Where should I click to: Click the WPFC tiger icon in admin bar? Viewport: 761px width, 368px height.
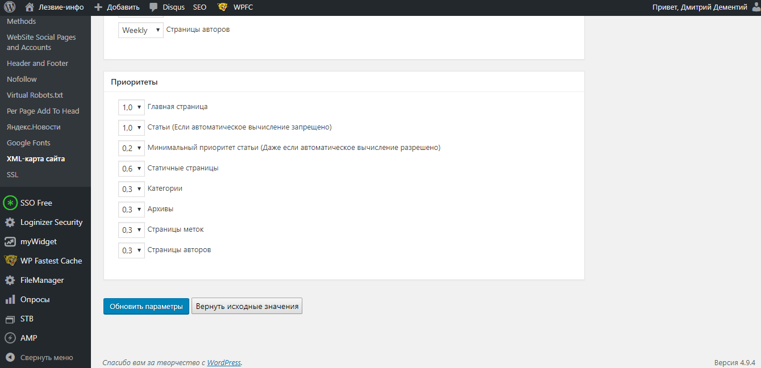tap(223, 7)
